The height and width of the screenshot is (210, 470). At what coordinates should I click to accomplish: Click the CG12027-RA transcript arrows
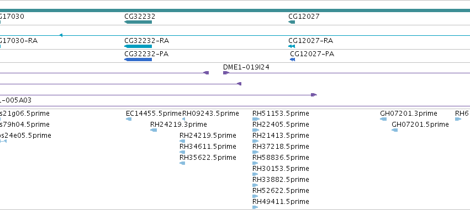click(292, 46)
